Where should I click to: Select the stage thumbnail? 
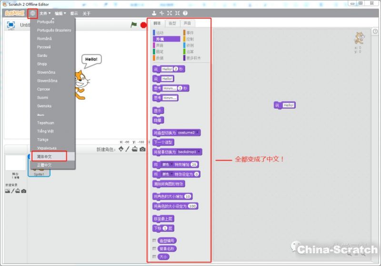pos(16,163)
